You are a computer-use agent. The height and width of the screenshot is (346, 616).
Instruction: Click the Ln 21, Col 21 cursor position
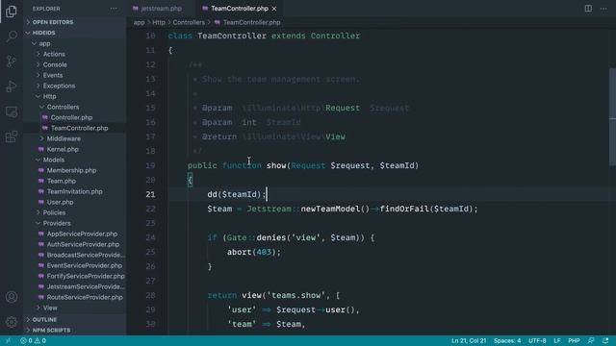pyautogui.click(x=469, y=340)
